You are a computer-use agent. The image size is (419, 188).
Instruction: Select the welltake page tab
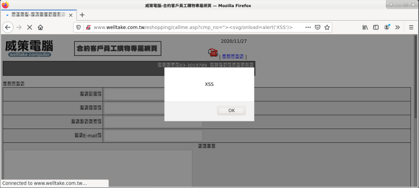tap(39, 15)
